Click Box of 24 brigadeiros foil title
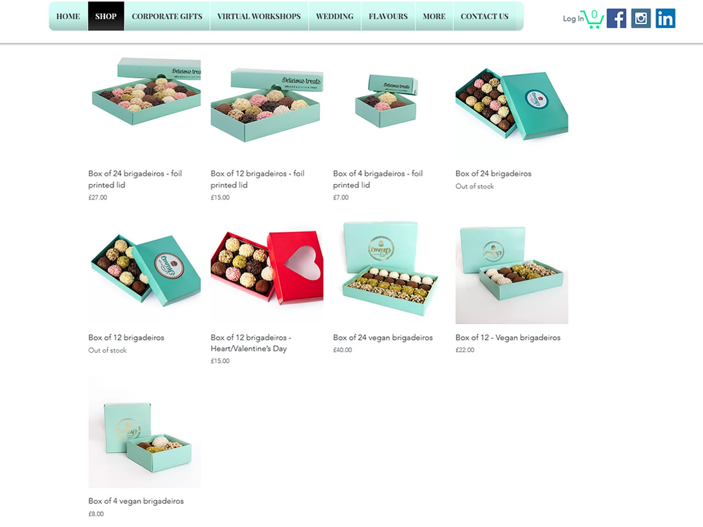 pos(135,179)
